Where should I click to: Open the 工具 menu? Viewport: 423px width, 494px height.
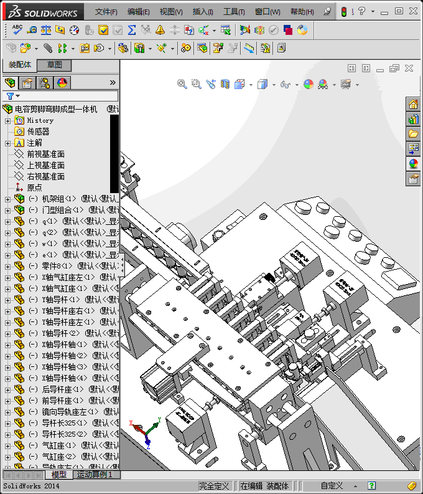click(x=234, y=11)
